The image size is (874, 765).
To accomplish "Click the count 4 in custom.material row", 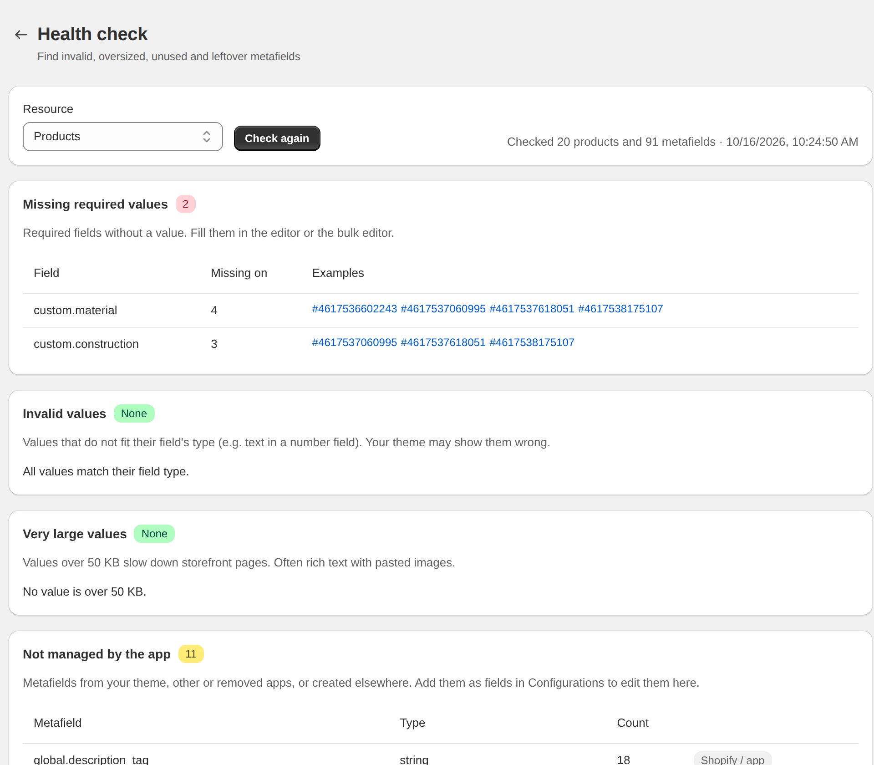I will [x=214, y=311].
